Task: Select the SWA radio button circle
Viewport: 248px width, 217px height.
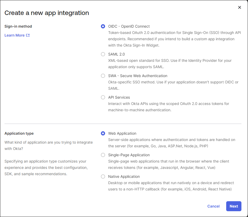Action: [x=103, y=76]
